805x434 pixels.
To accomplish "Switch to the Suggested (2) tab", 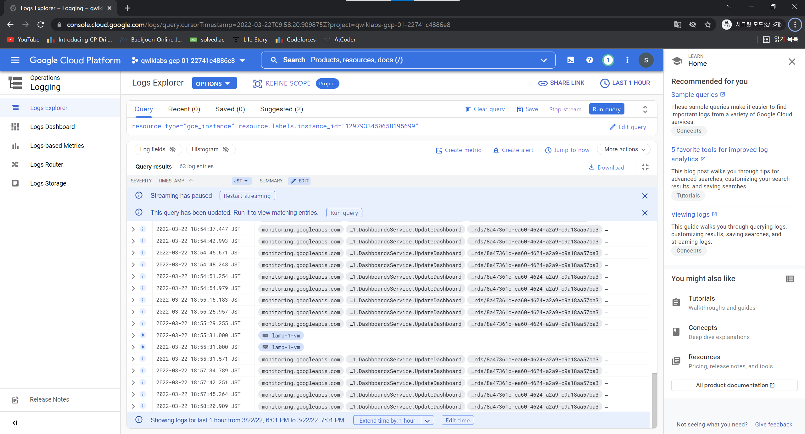I will click(281, 109).
